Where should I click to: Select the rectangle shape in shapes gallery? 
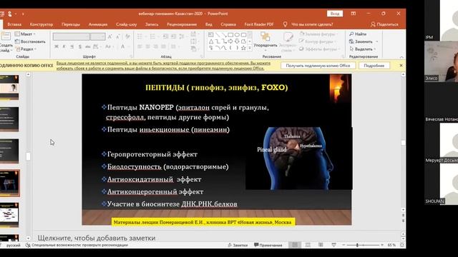point(230,35)
